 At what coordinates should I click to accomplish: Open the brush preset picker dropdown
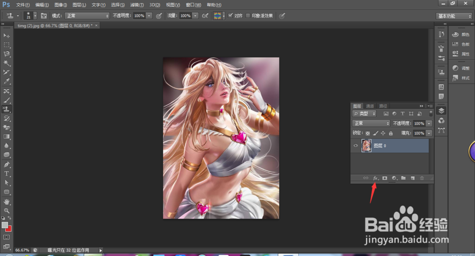[x=35, y=16]
